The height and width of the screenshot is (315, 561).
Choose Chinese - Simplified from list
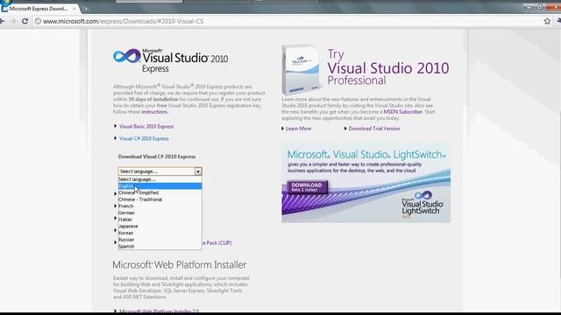pos(160,192)
